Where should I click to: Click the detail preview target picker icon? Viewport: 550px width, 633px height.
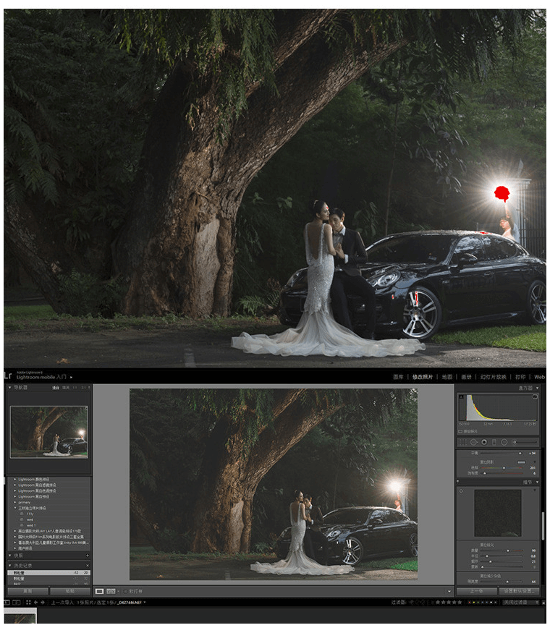coord(461,491)
